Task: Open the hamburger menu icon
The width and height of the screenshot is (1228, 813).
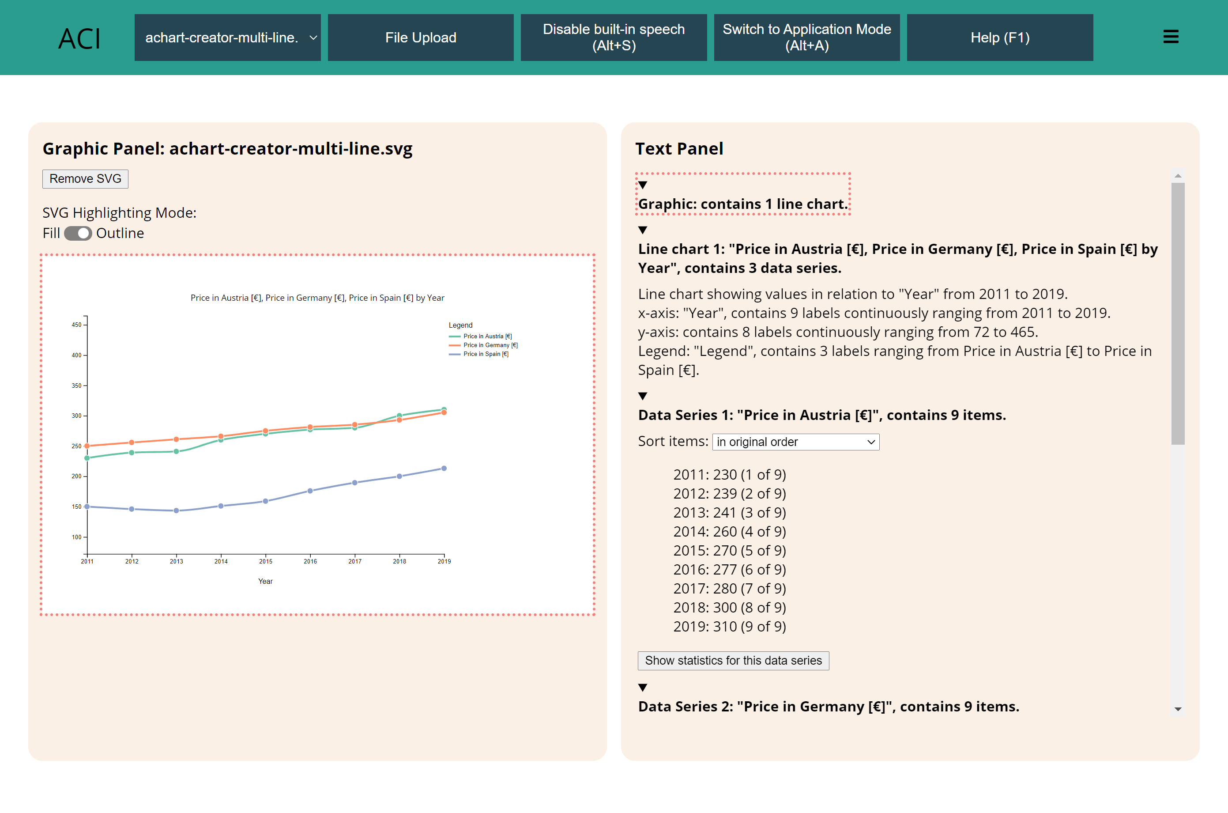Action: [1171, 37]
